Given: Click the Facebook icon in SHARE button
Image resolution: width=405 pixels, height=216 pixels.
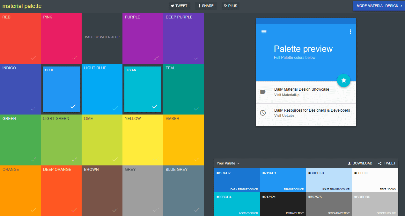Looking at the screenshot, I should pos(199,6).
